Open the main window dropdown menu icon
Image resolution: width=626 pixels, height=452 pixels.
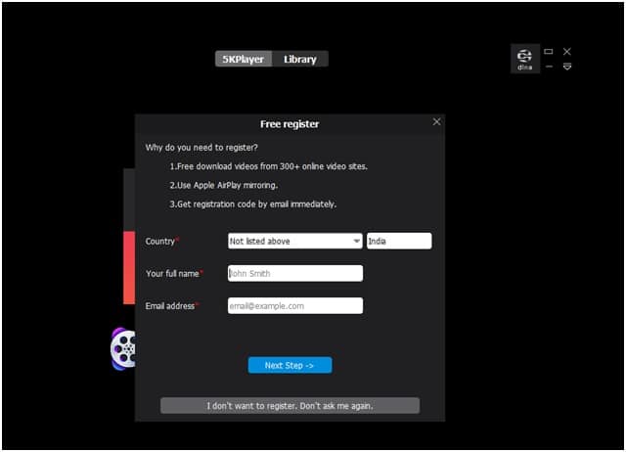point(567,67)
